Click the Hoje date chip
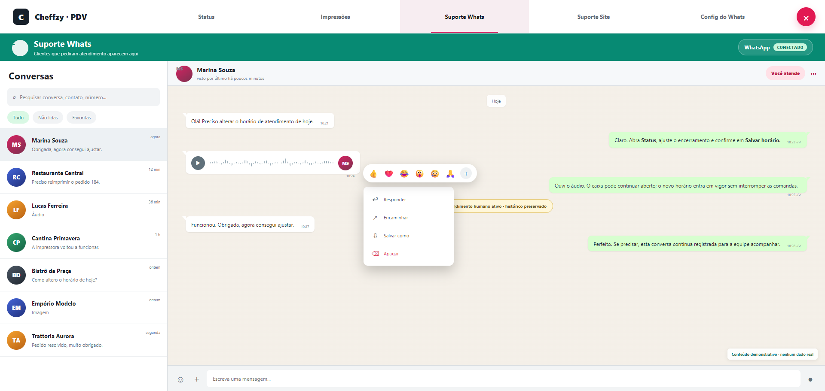Image resolution: width=825 pixels, height=391 pixels. point(496,101)
